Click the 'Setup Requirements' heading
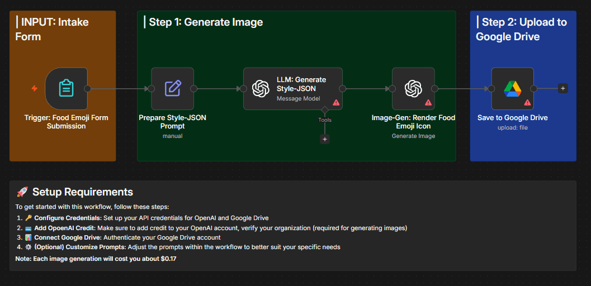 [83, 192]
